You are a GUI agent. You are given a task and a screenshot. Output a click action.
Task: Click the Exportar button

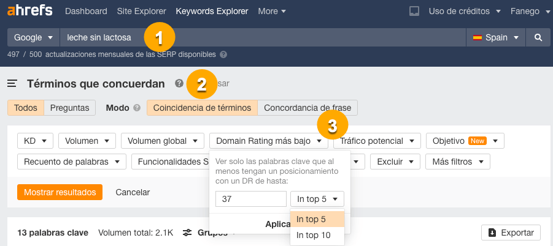(511, 233)
